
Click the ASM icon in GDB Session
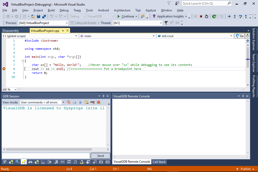(92, 102)
